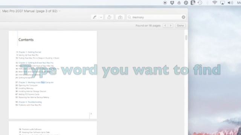Open 'Replacing the Internal Backup Battery' entry
Screen dimensions: 241x135
(x=34, y=97)
